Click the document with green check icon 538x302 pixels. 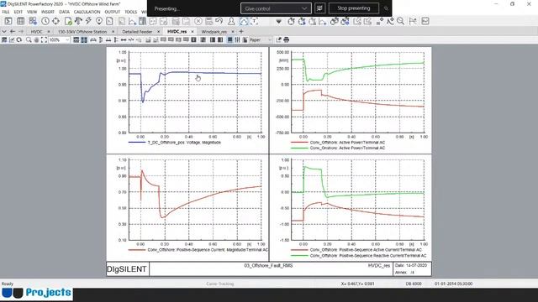pos(68,21)
